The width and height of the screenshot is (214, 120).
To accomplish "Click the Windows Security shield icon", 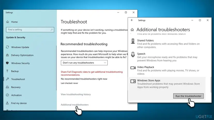I will coord(7,63).
